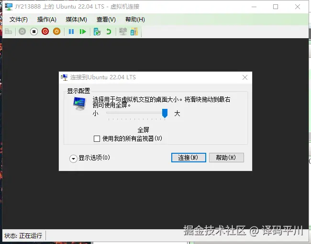This screenshot has width=311, height=244.
Task: Open the 文件(F) menu
Action: coord(19,20)
